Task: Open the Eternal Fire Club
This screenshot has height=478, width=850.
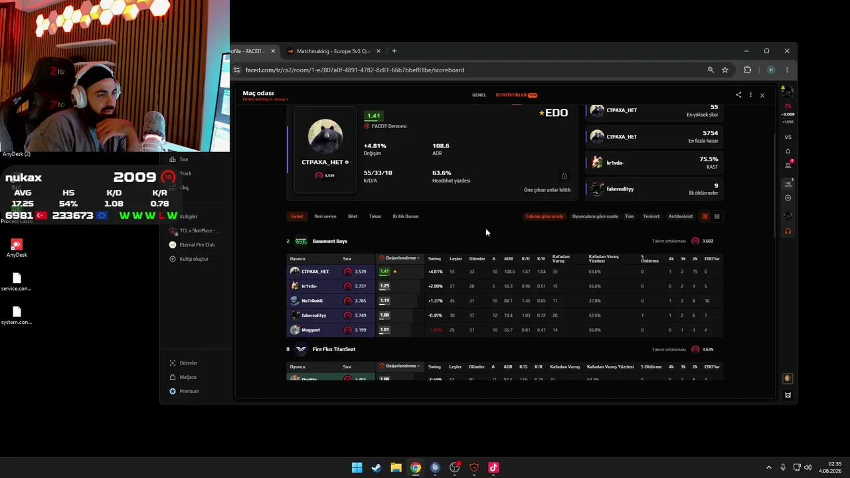Action: [192, 244]
